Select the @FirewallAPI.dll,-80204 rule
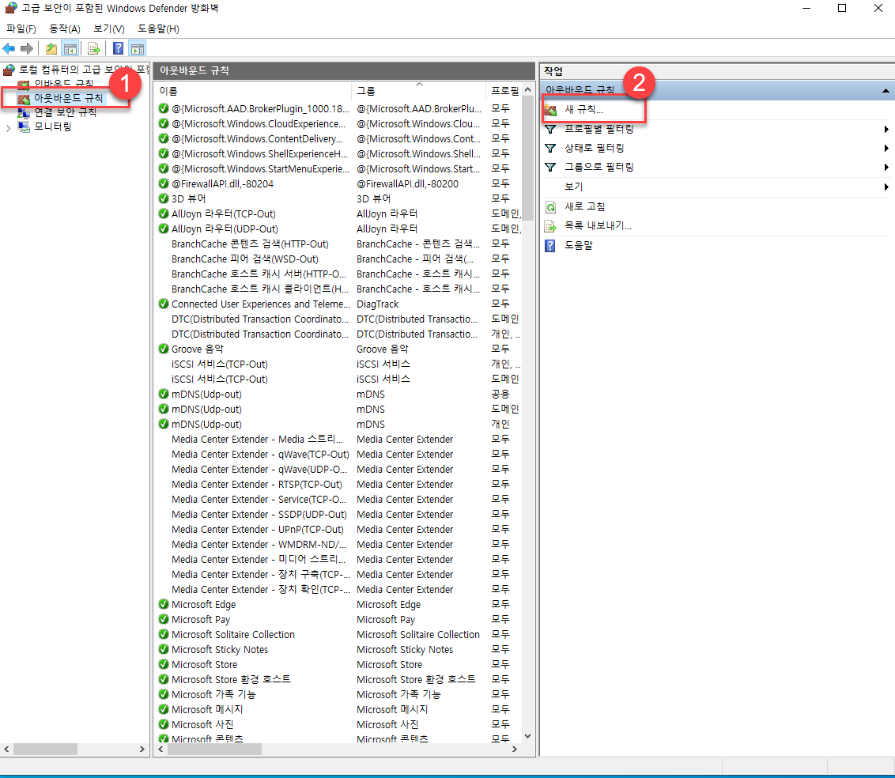Screen dimensions: 895x778 (222, 183)
